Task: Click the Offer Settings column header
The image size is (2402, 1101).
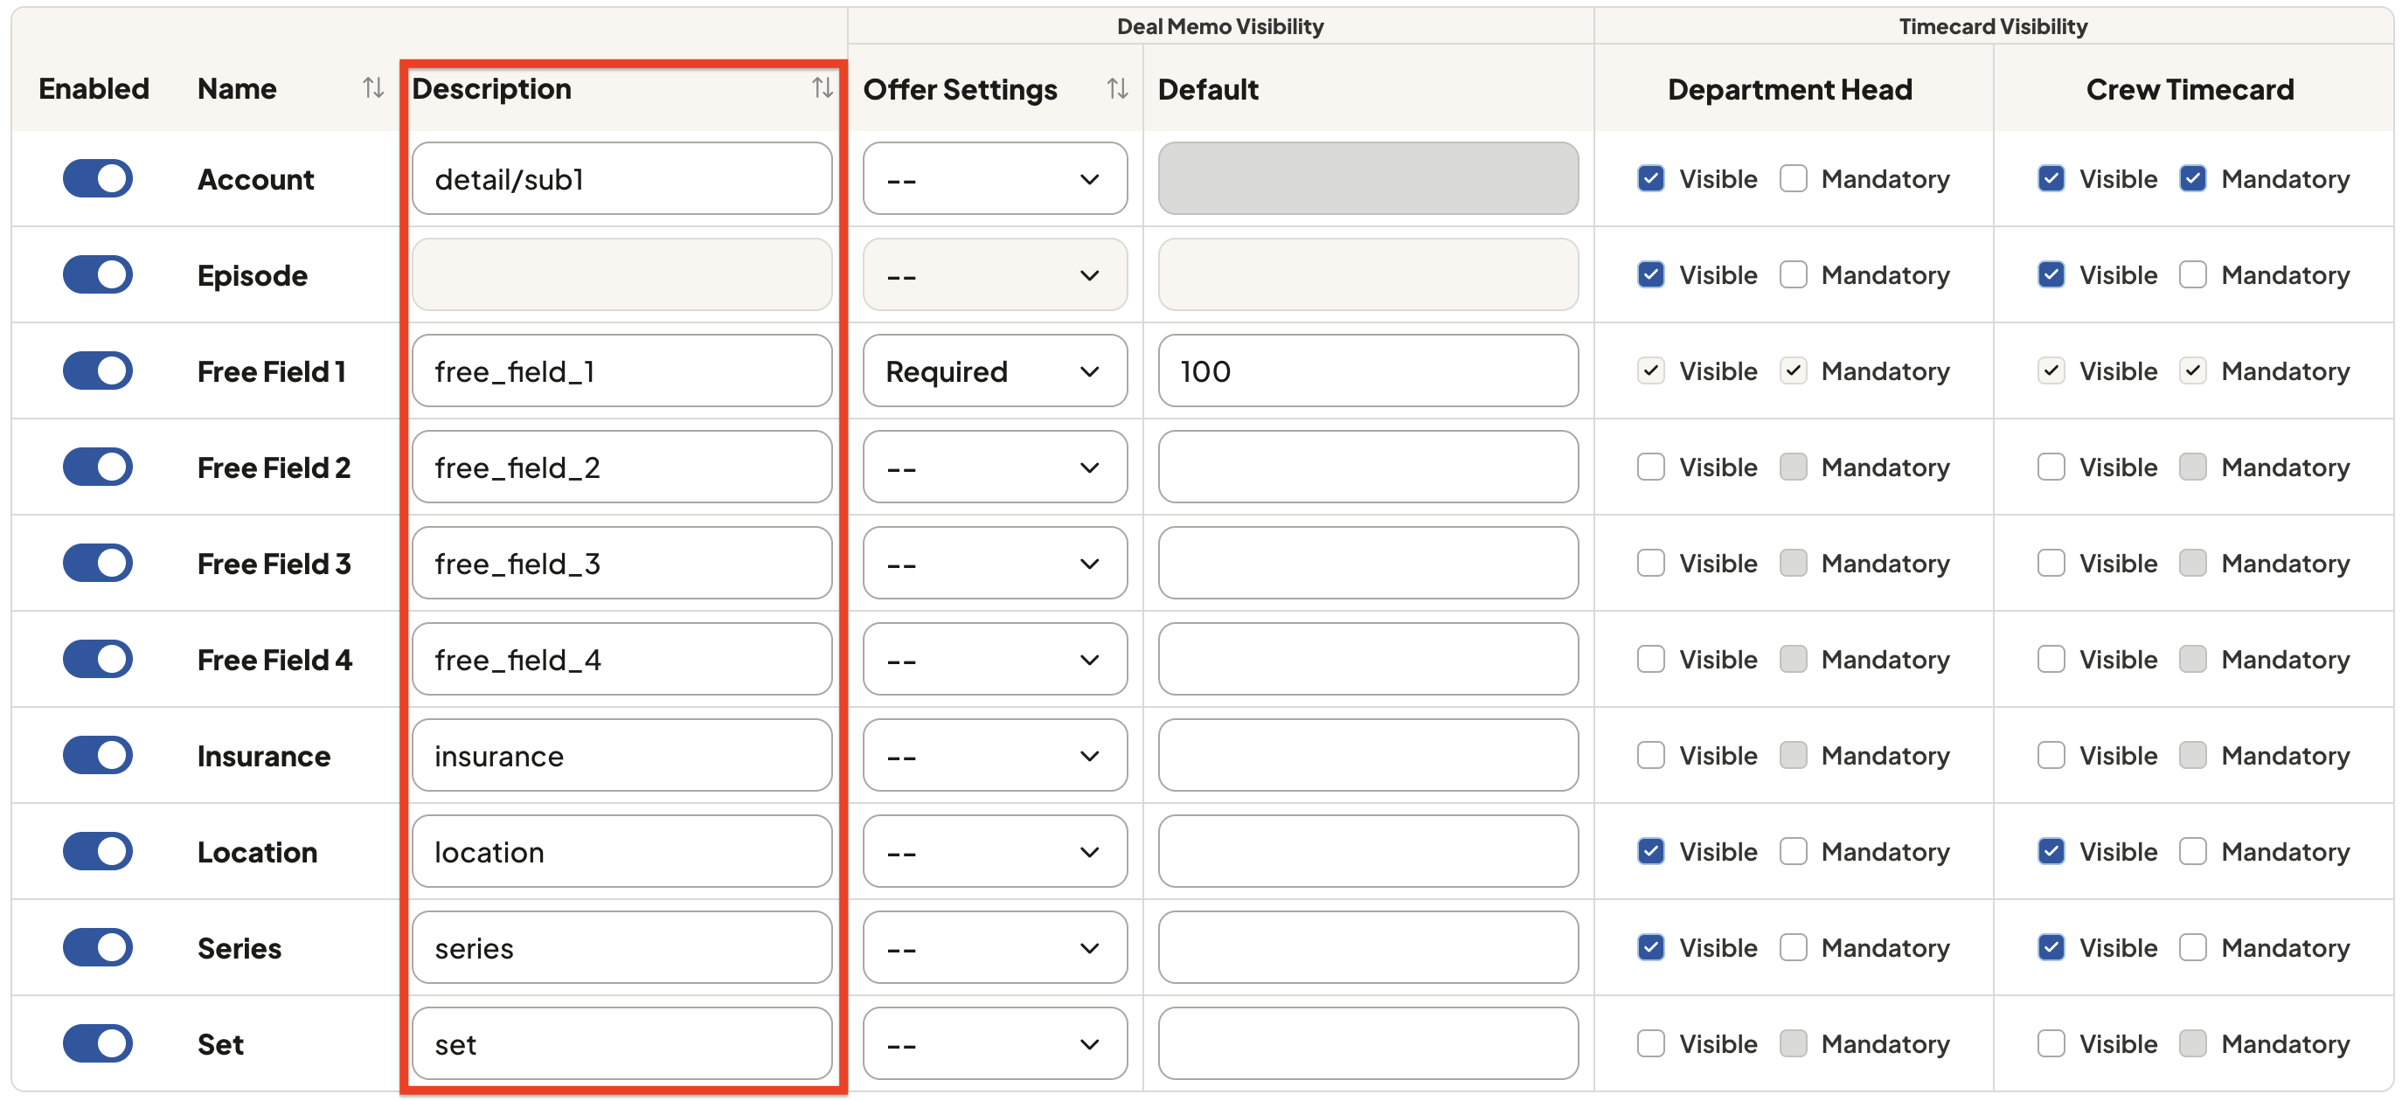Action: click(x=960, y=89)
